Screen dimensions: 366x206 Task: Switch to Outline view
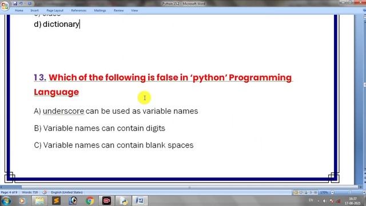[x=311, y=192]
